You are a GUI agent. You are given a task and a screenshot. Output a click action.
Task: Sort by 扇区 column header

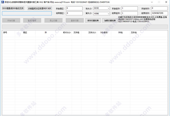pyautogui.click(x=25, y=33)
